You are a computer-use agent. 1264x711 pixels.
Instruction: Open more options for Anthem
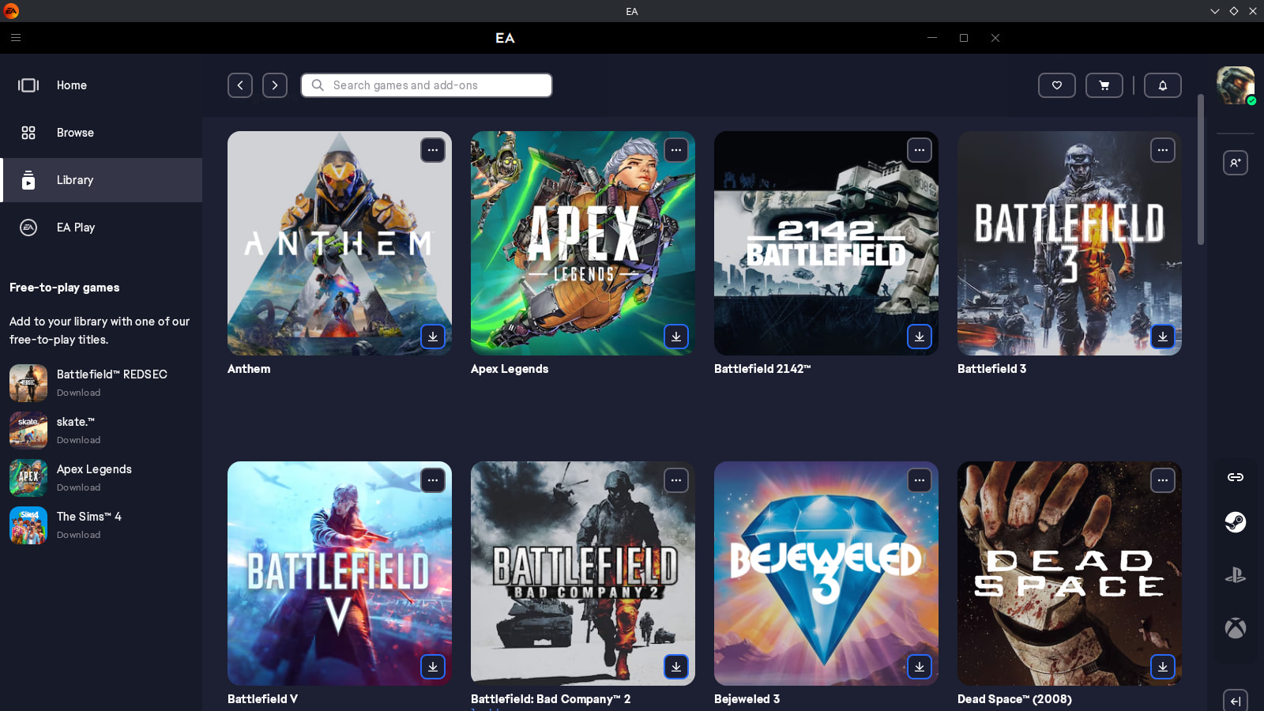pos(432,150)
